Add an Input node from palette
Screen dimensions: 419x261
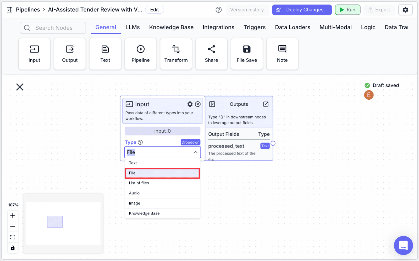[x=34, y=54]
